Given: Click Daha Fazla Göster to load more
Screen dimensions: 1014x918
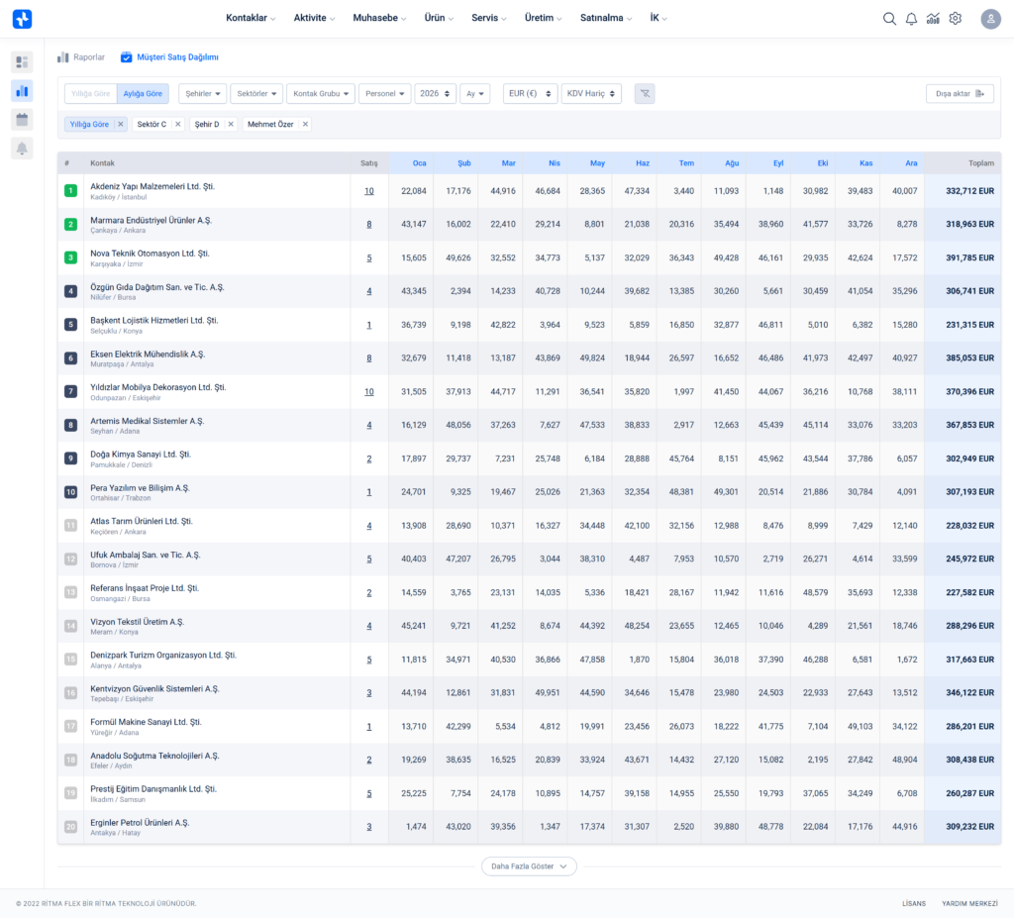Looking at the screenshot, I should click(529, 867).
